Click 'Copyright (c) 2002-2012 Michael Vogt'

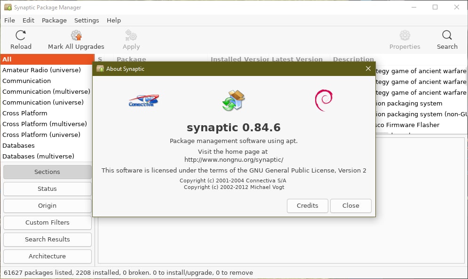tap(234, 187)
